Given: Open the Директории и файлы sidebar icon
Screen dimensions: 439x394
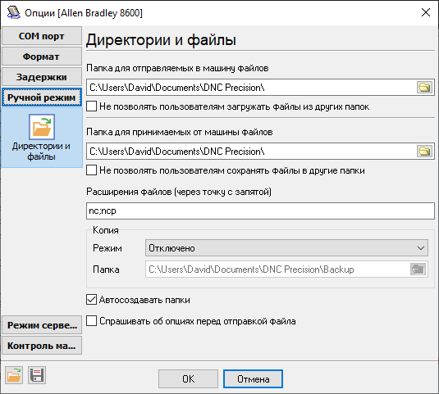Looking at the screenshot, I should (x=41, y=138).
